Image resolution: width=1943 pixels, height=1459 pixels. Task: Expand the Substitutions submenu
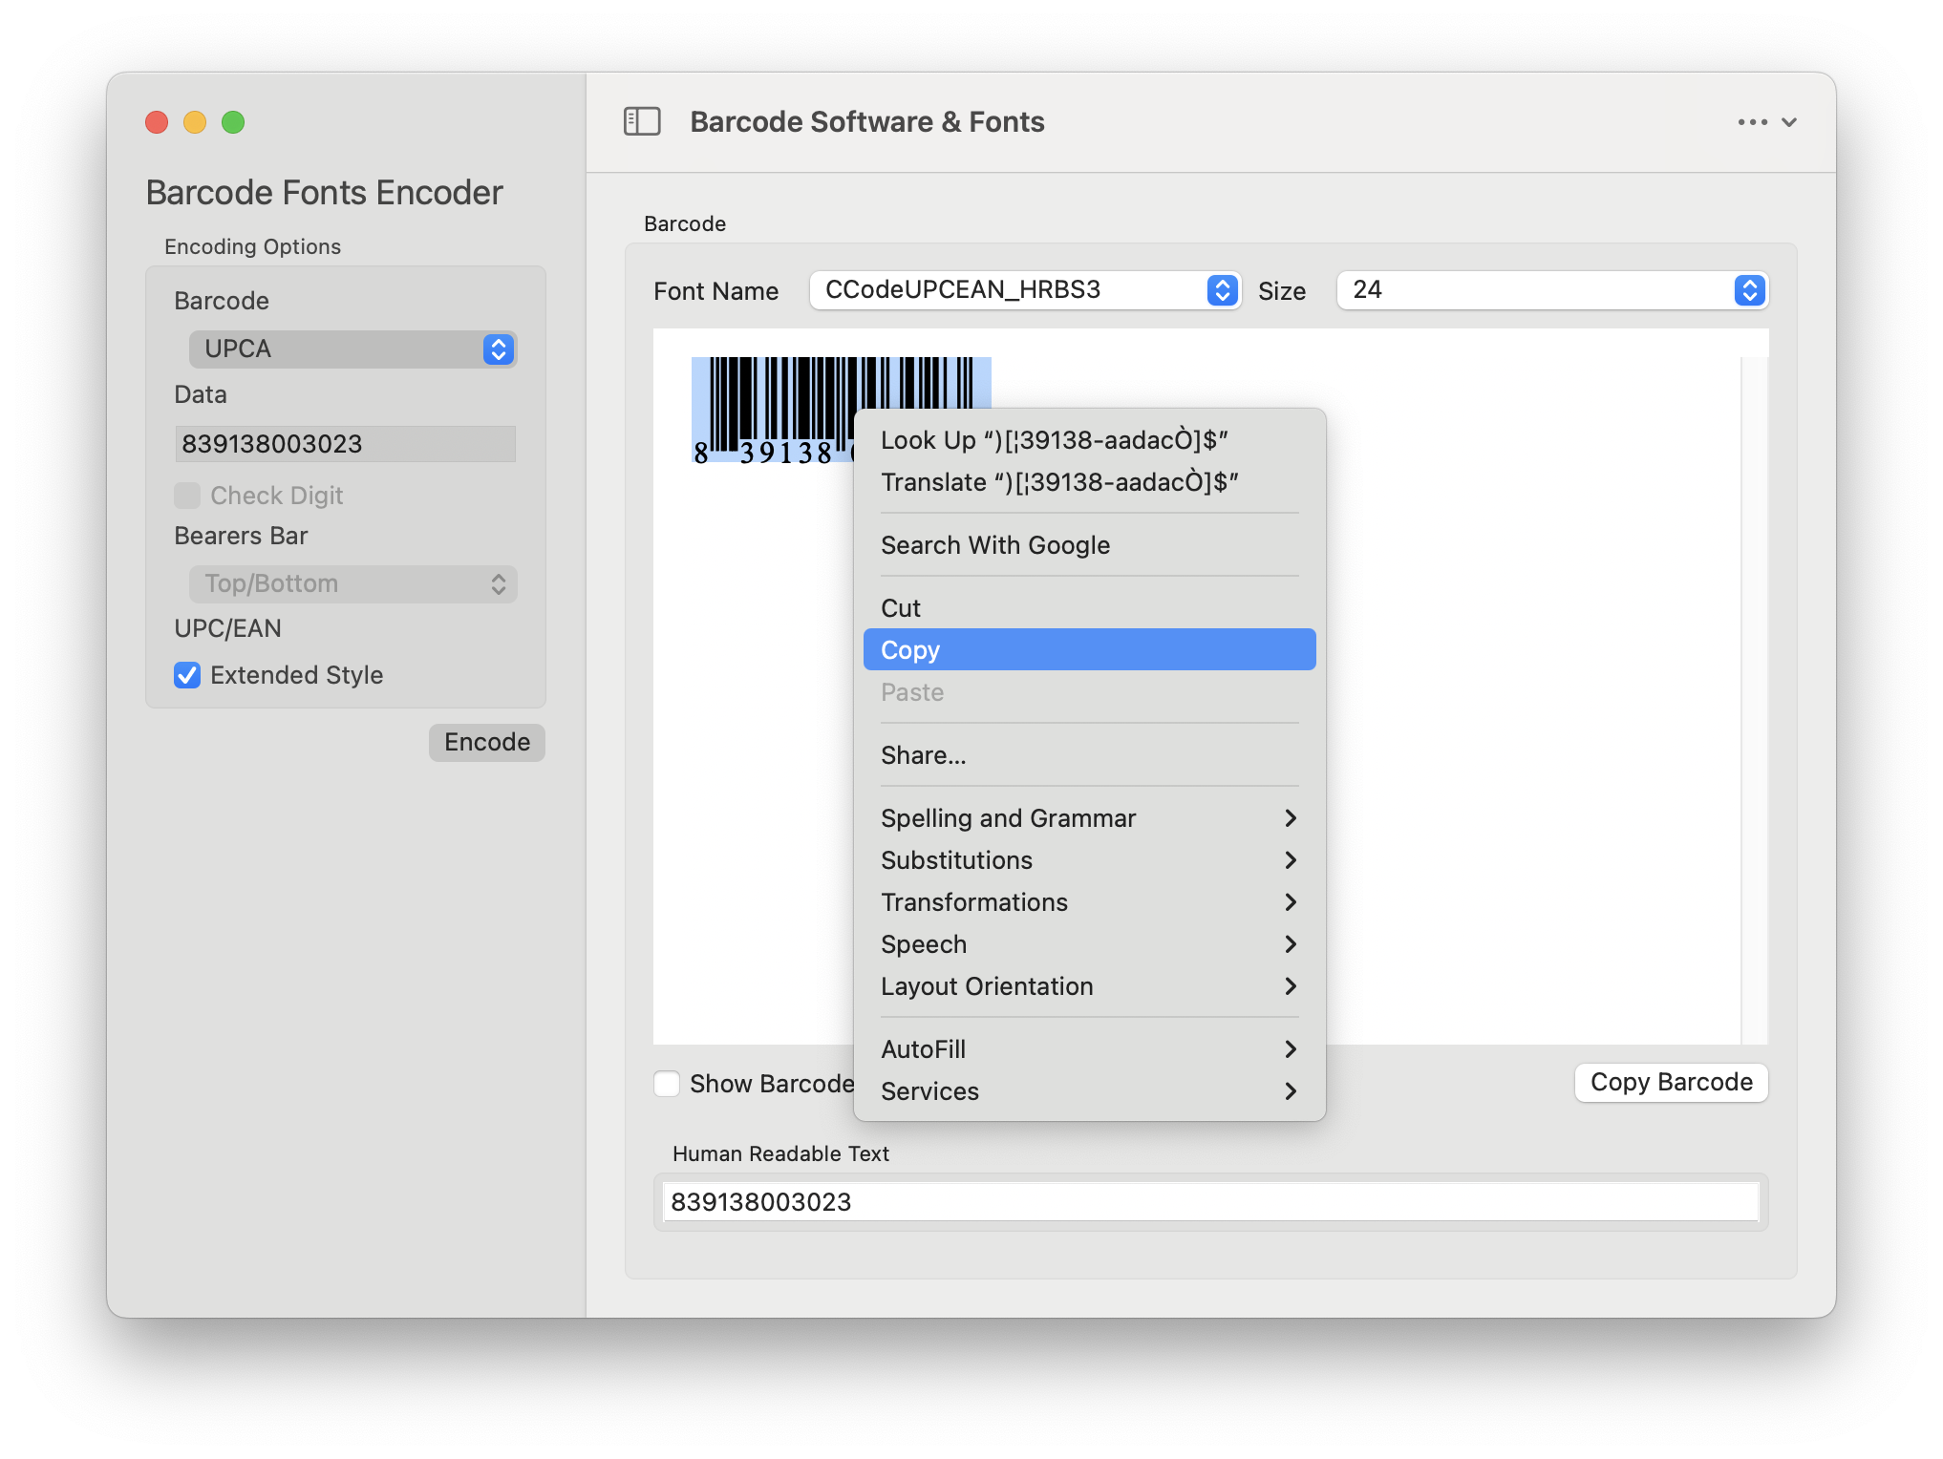pyautogui.click(x=1089, y=860)
